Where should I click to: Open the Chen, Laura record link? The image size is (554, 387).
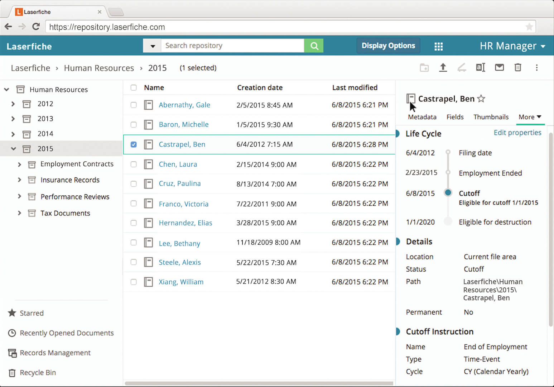point(178,164)
